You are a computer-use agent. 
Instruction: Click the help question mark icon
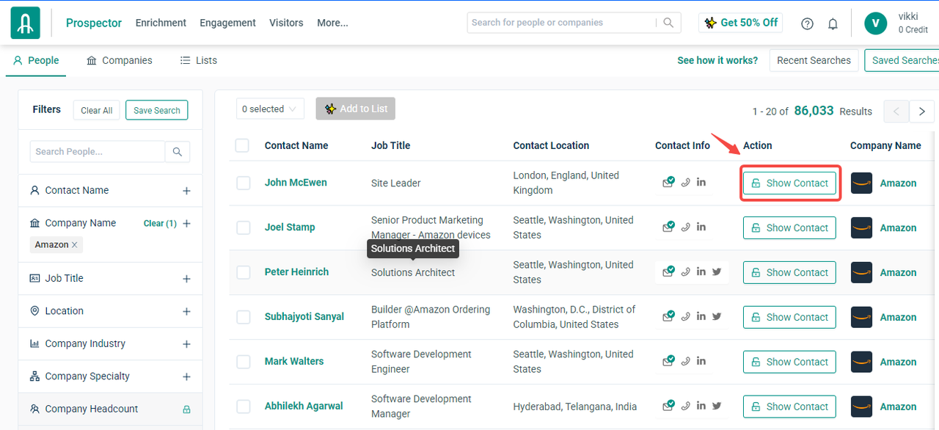pyautogui.click(x=807, y=23)
